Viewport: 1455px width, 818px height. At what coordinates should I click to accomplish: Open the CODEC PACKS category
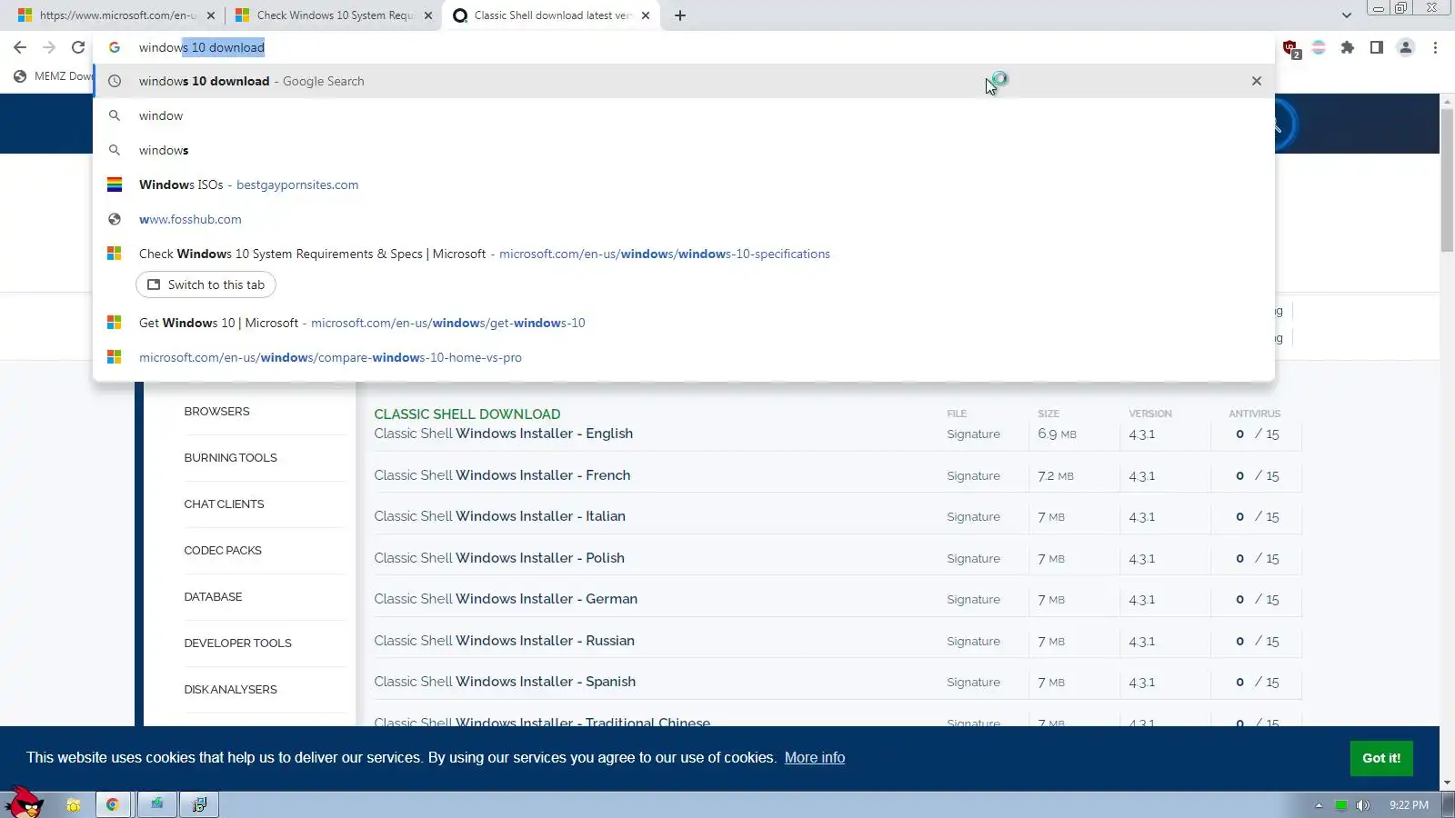tap(223, 551)
